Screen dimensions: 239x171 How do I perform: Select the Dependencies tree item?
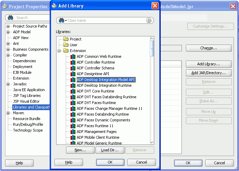25,61
